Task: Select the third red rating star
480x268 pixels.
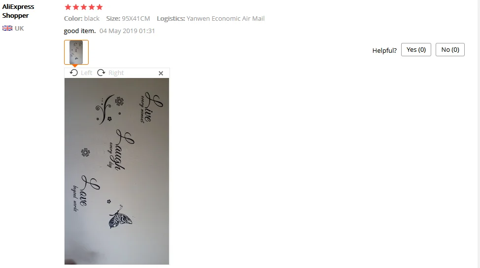Action: coord(84,7)
